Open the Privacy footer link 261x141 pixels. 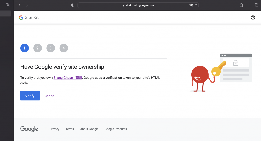(x=55, y=129)
